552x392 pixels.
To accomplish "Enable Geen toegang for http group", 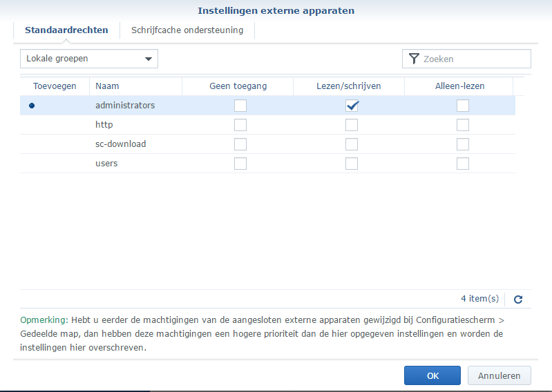I will [240, 125].
